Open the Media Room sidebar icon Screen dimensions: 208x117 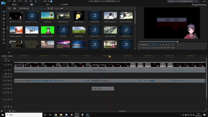tap(4, 12)
